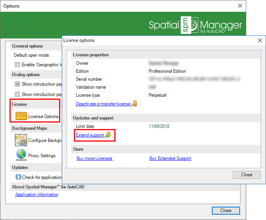Open Configure Background Maps via its map icon
Viewport: 266px width, 220px height.
tap(21, 140)
